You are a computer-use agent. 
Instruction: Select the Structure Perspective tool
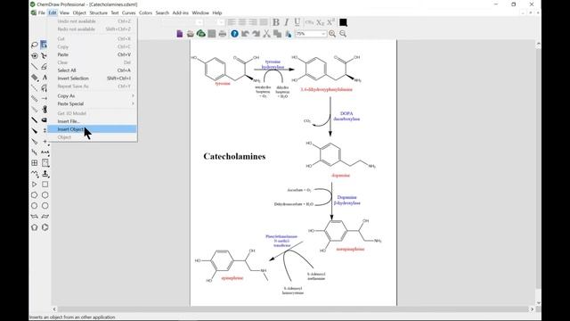click(x=34, y=55)
